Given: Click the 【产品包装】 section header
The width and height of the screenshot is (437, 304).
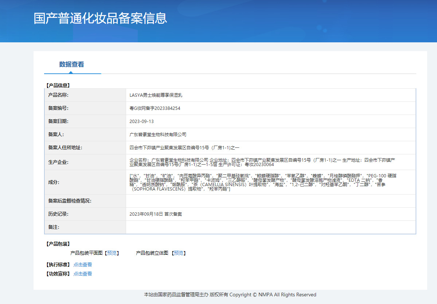Looking at the screenshot, I should [58, 244].
